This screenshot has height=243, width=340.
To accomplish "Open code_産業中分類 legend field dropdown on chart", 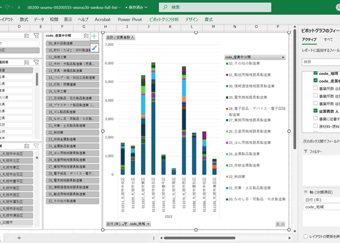I will [x=283, y=57].
